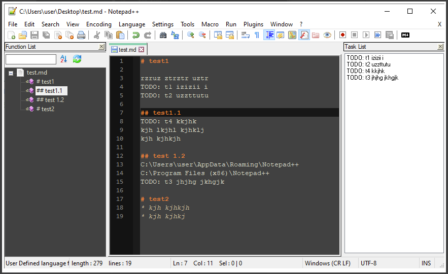Close the Function List panel
Viewport: 448px width, 274px height.
101,47
